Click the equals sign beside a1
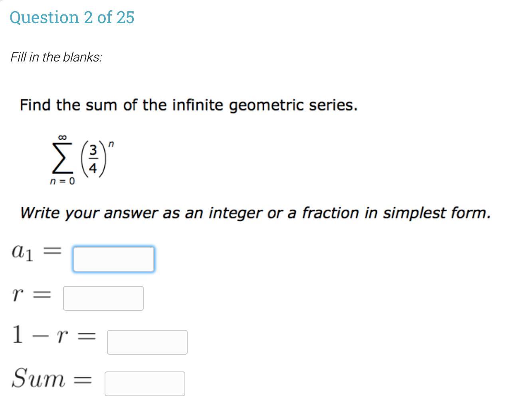Screen dimensions: 511x409 pos(52,252)
